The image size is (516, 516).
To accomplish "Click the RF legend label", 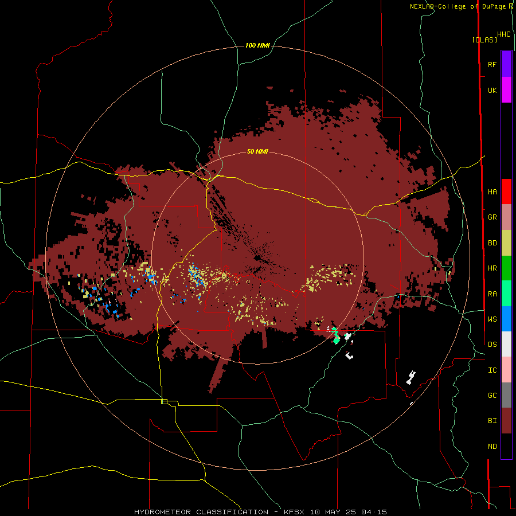I will pyautogui.click(x=492, y=64).
